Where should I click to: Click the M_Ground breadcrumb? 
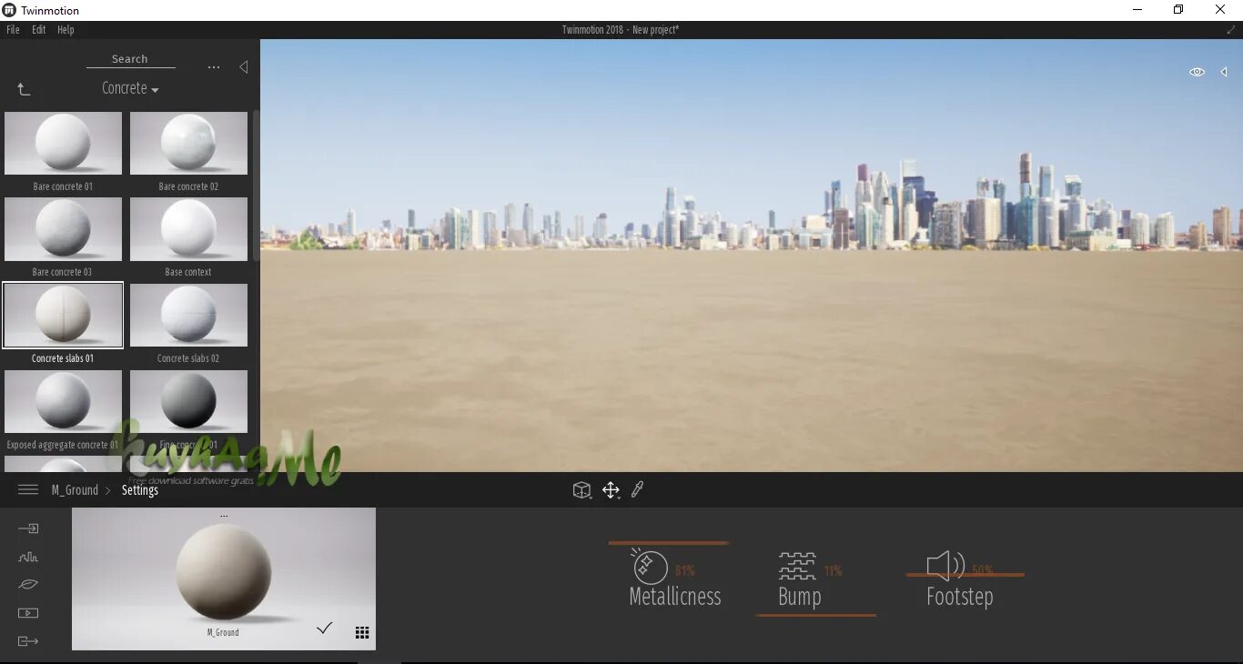click(x=75, y=489)
